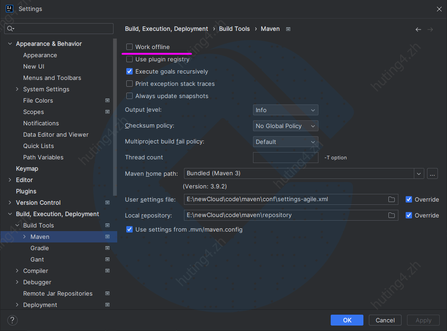Click Build, Execution, Deployment breadcrumb
The height and width of the screenshot is (331, 447).
pyautogui.click(x=166, y=29)
